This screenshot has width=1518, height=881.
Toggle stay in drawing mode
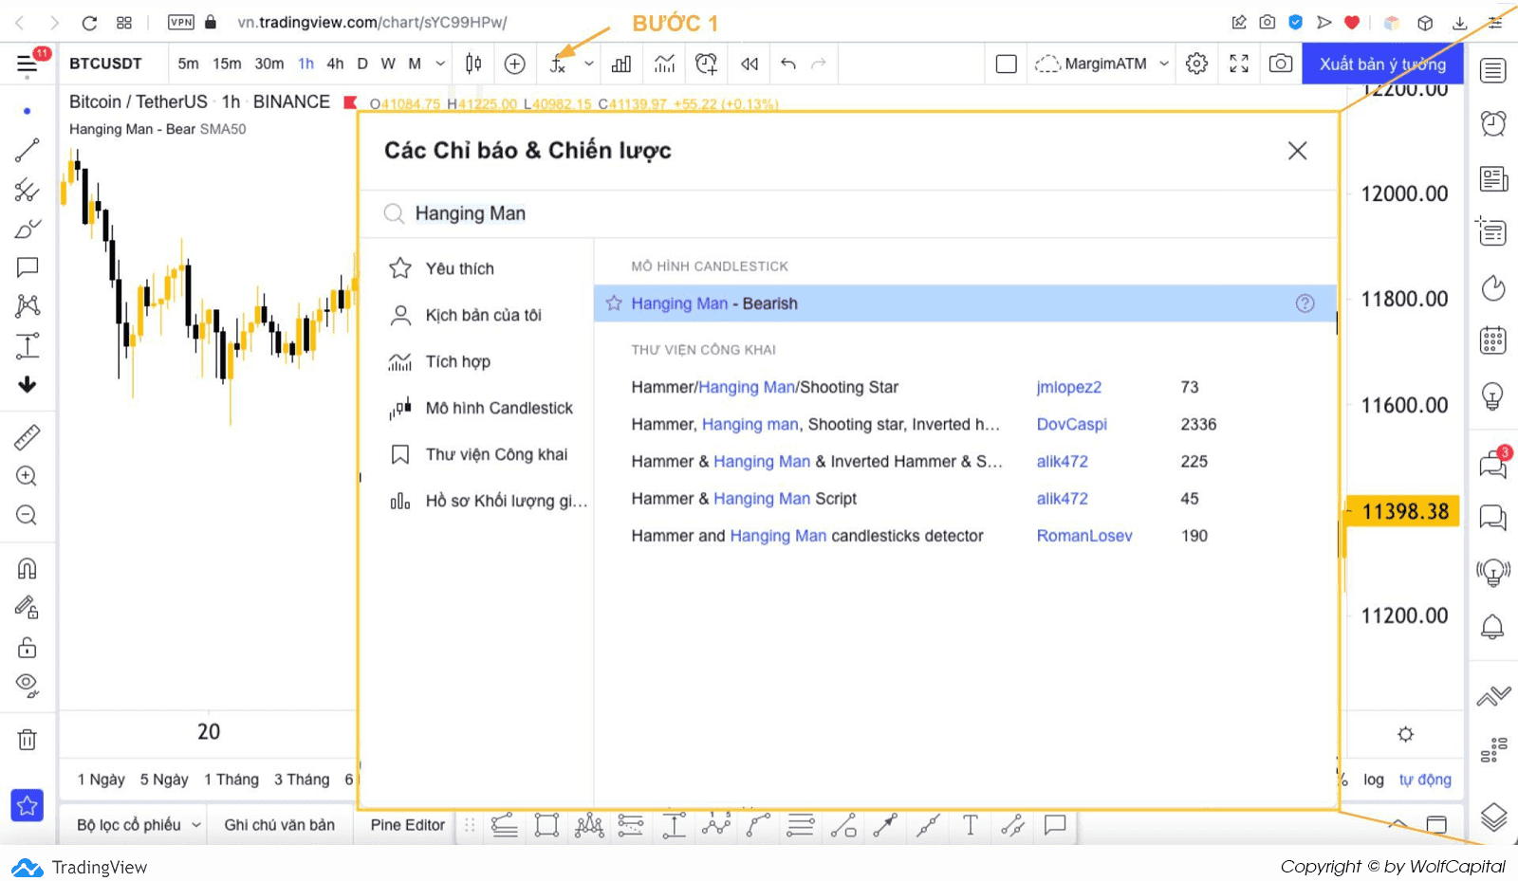click(27, 607)
